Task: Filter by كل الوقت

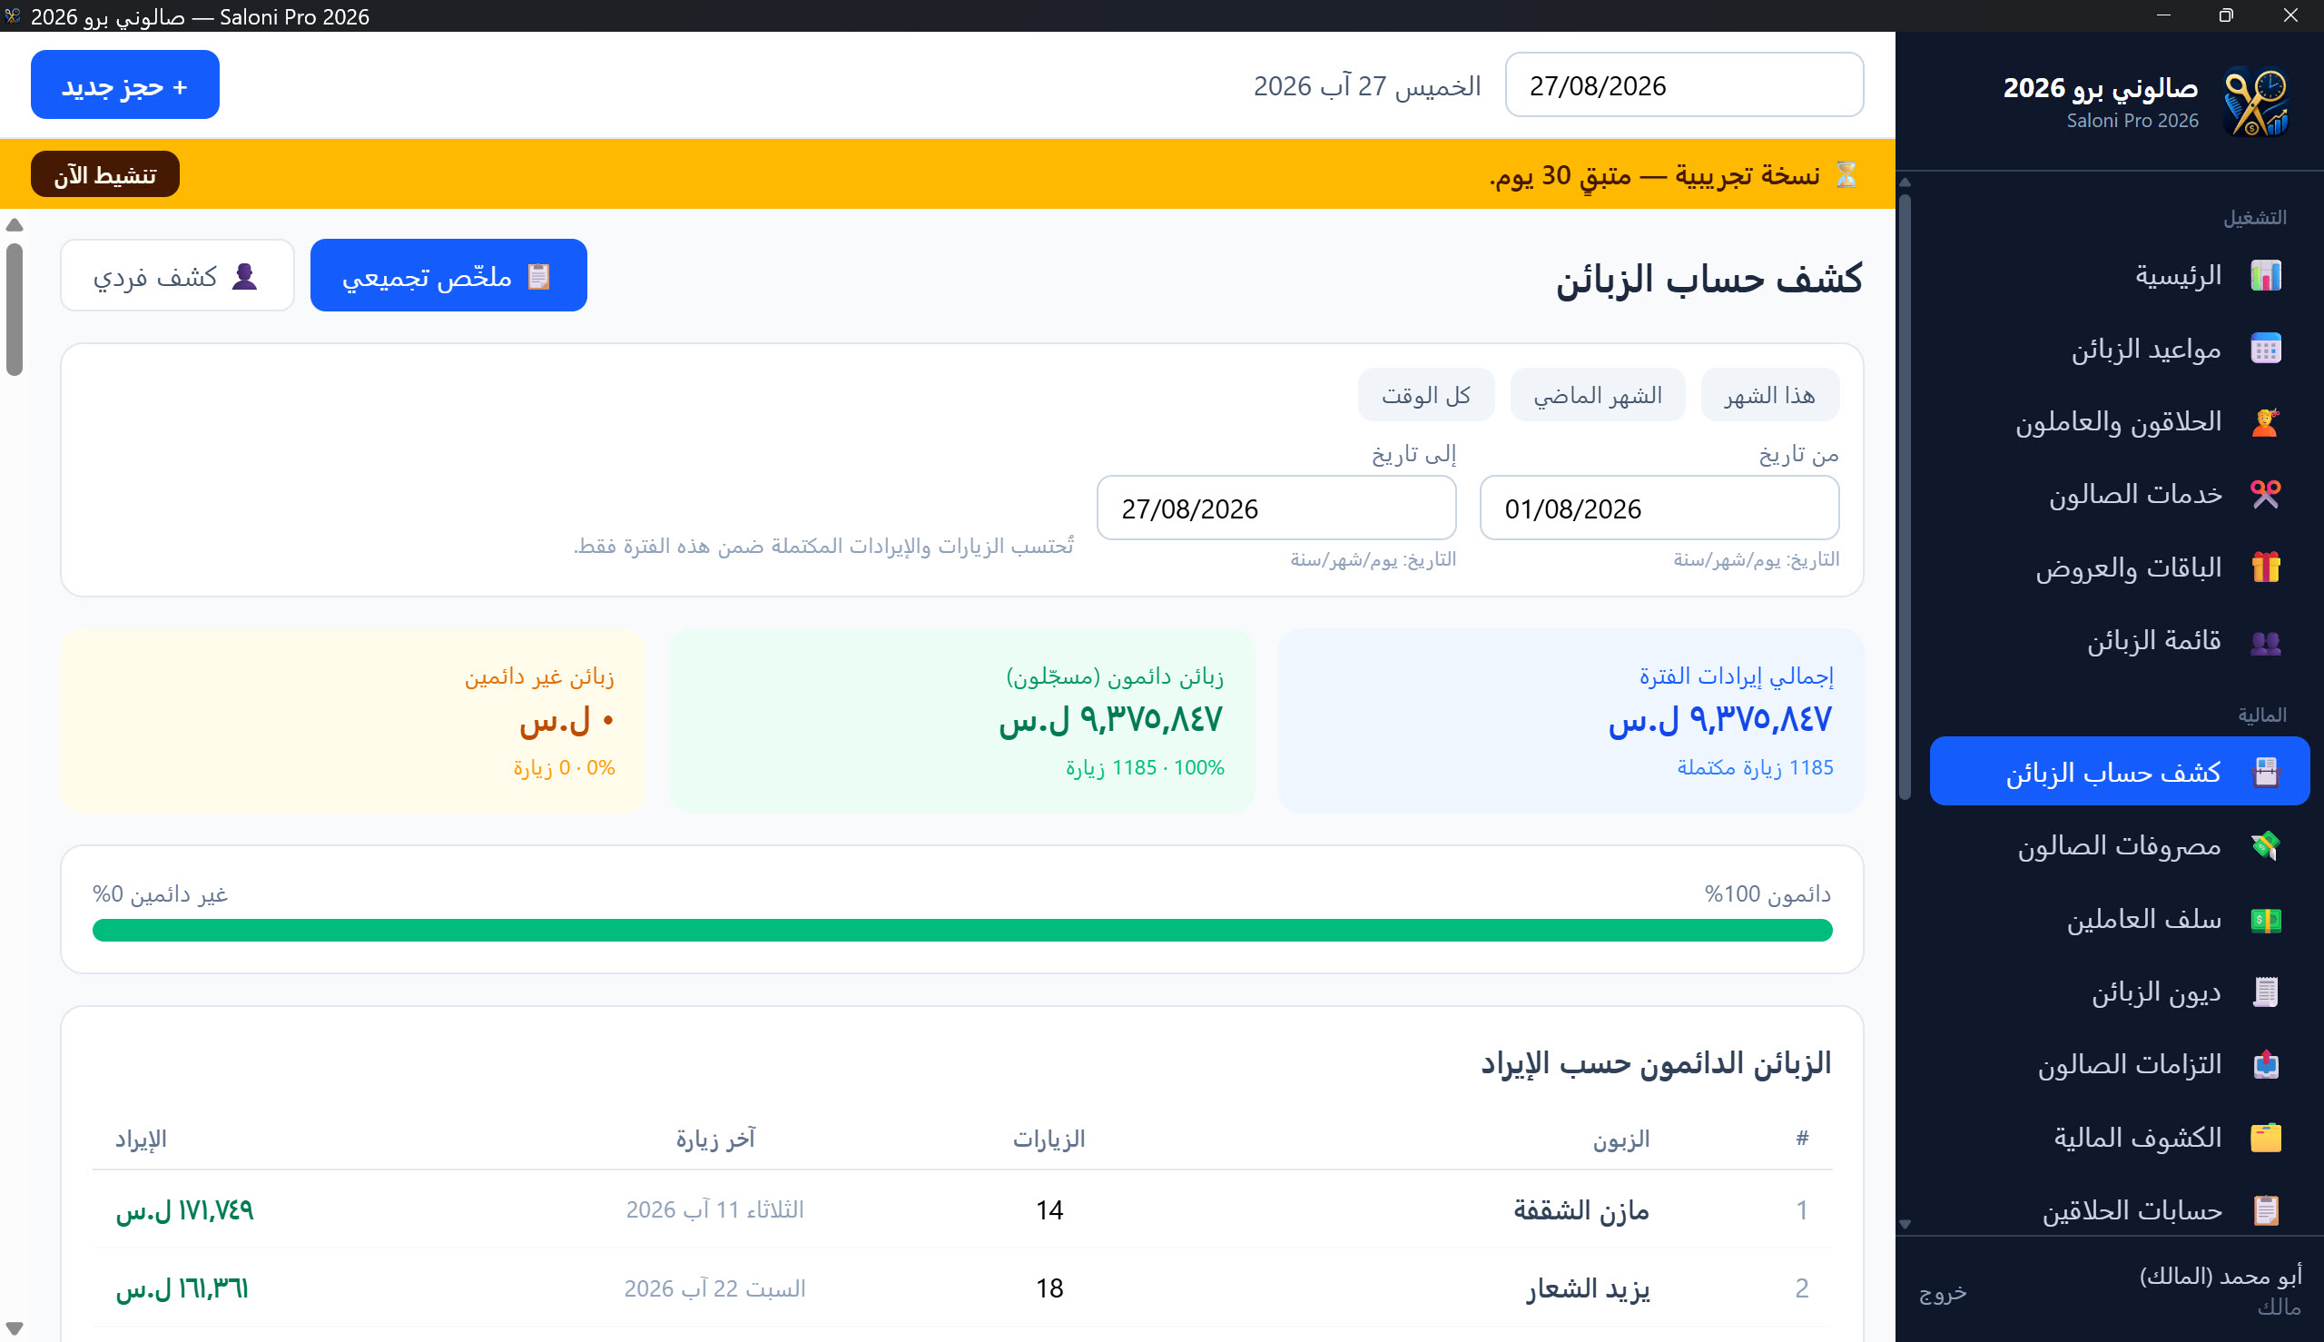Action: pos(1425,395)
